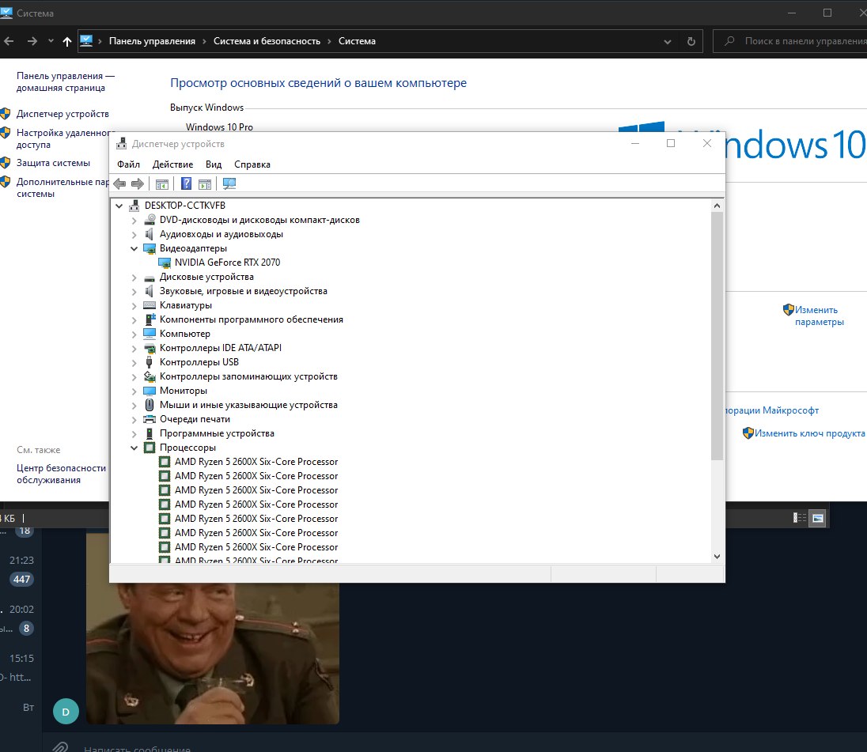Collapse the Процессоры category
Viewport: 867px width, 752px height.
[134, 448]
